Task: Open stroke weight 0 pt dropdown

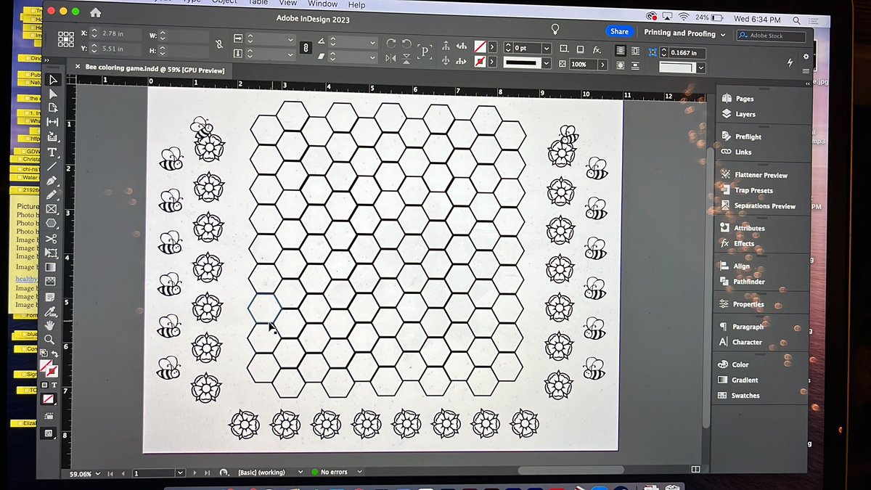Action: 547,48
